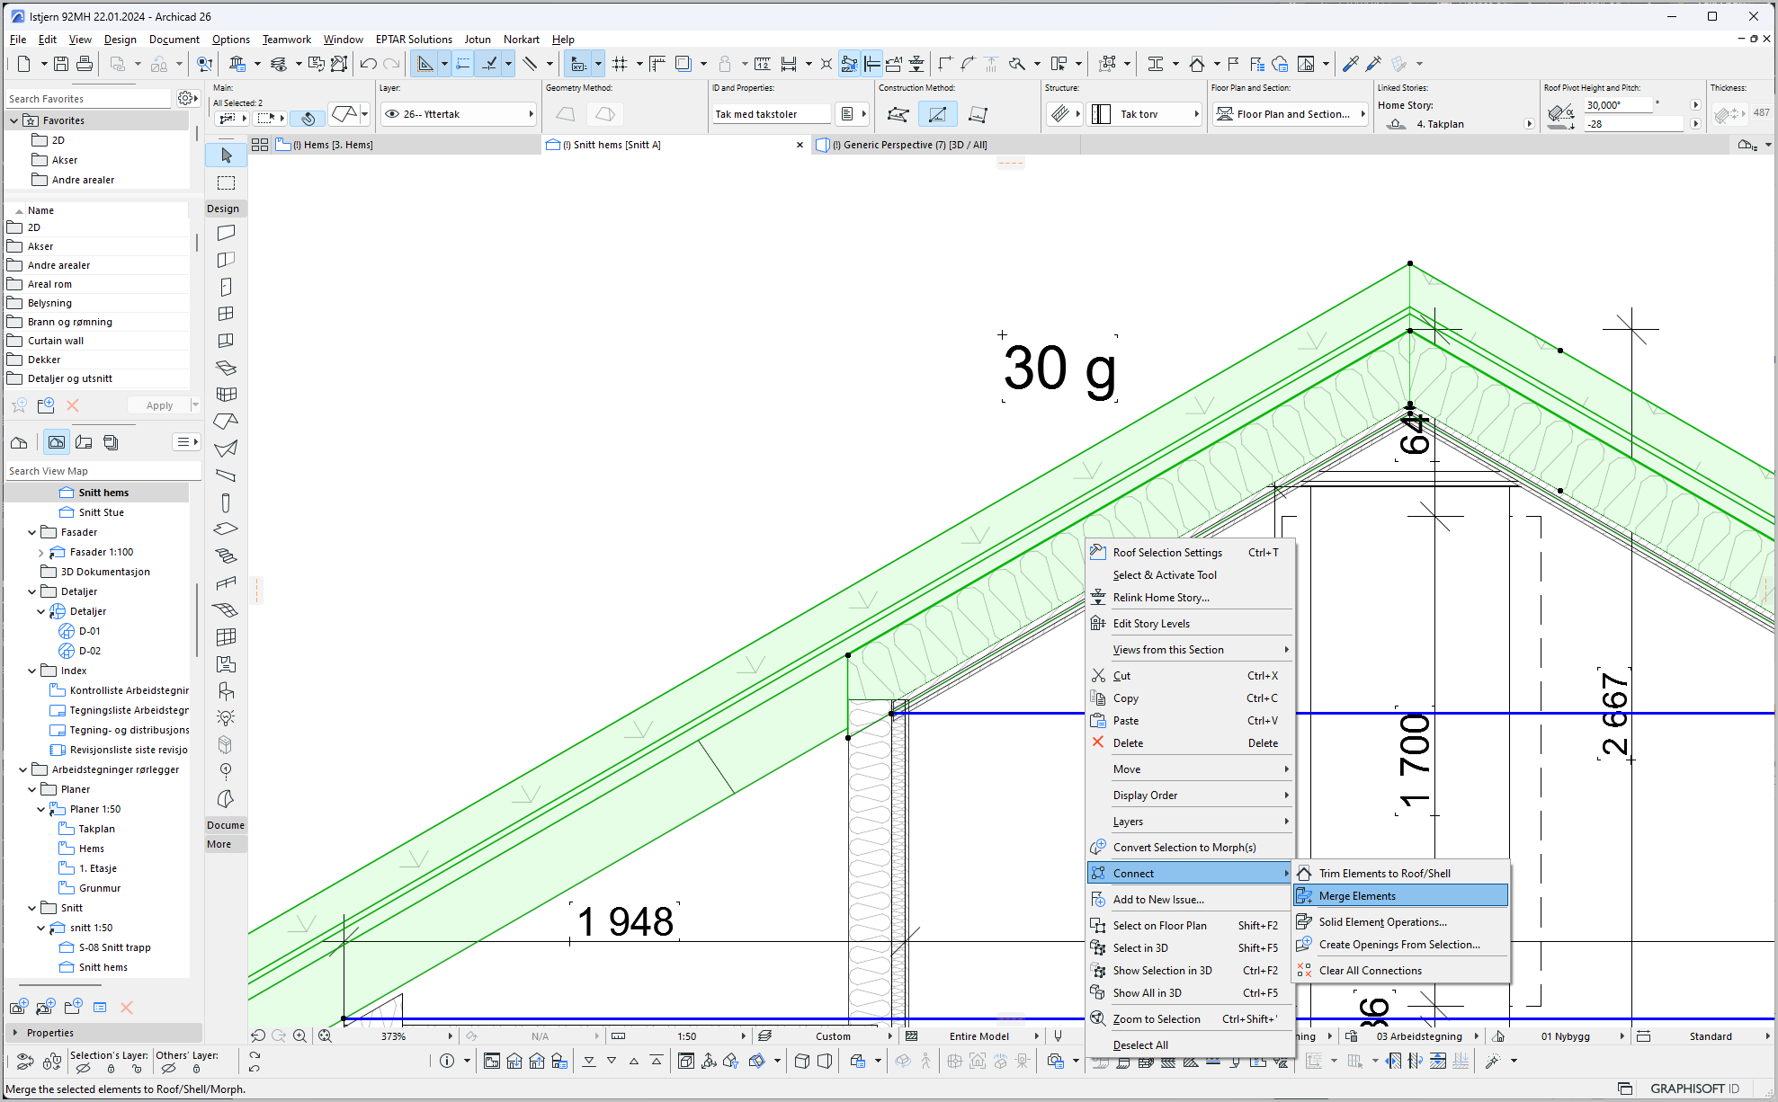Click the Wall tool icon
The width and height of the screenshot is (1778, 1102).
(226, 233)
